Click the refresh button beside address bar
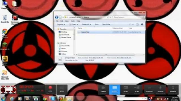Image resolution: width=181 pixels, height=101 pixels. [x=110, y=17]
